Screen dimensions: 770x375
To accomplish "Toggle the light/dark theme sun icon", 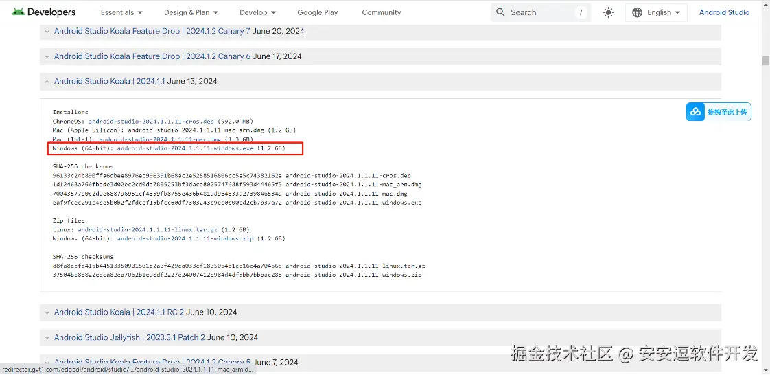I will [609, 13].
